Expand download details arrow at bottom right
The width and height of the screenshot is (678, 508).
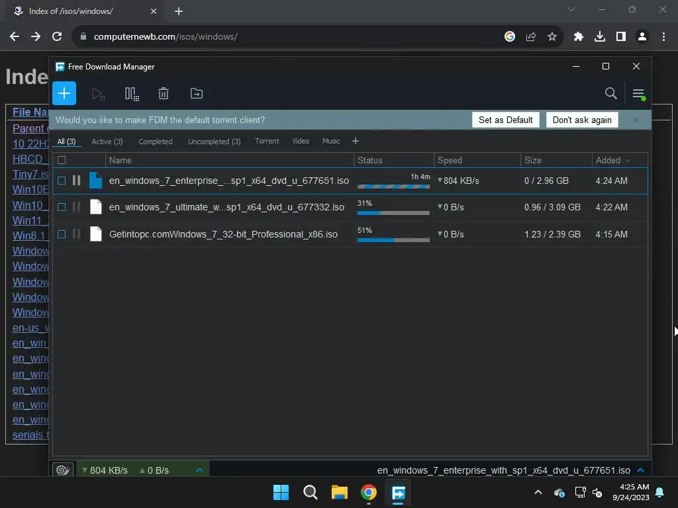pos(641,470)
